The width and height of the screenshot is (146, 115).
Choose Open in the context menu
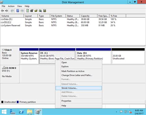[79, 62]
